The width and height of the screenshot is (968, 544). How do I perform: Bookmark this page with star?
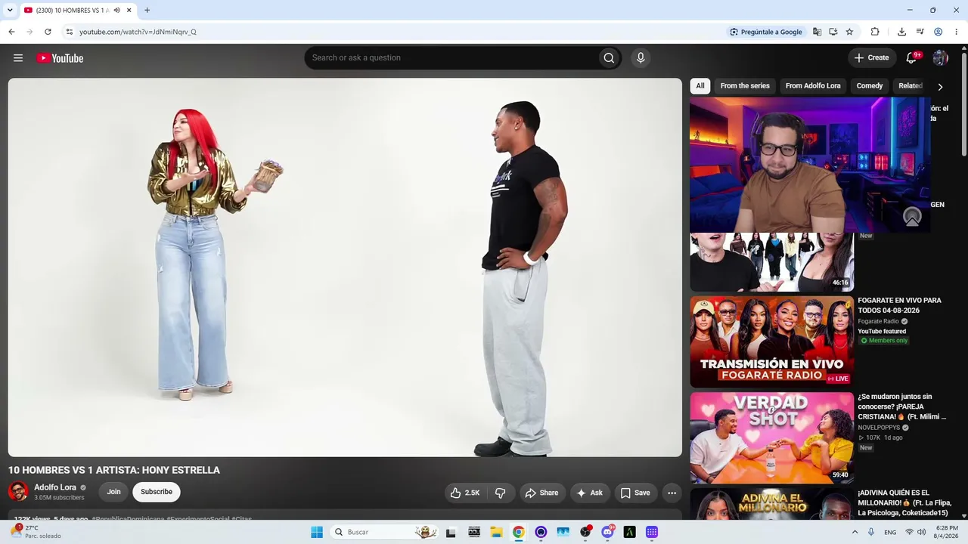tap(849, 32)
